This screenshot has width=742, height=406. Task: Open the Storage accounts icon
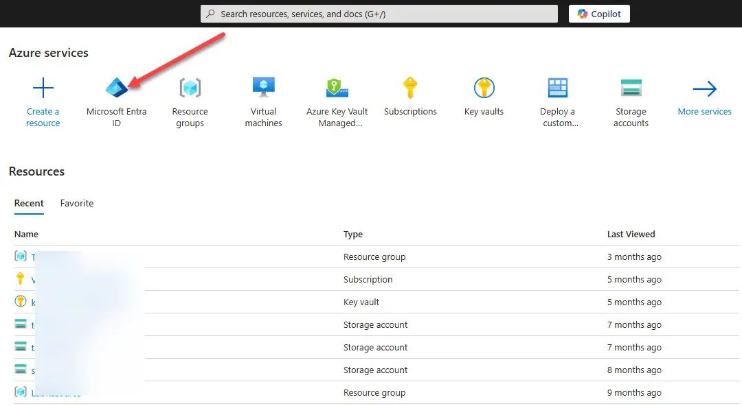click(631, 88)
